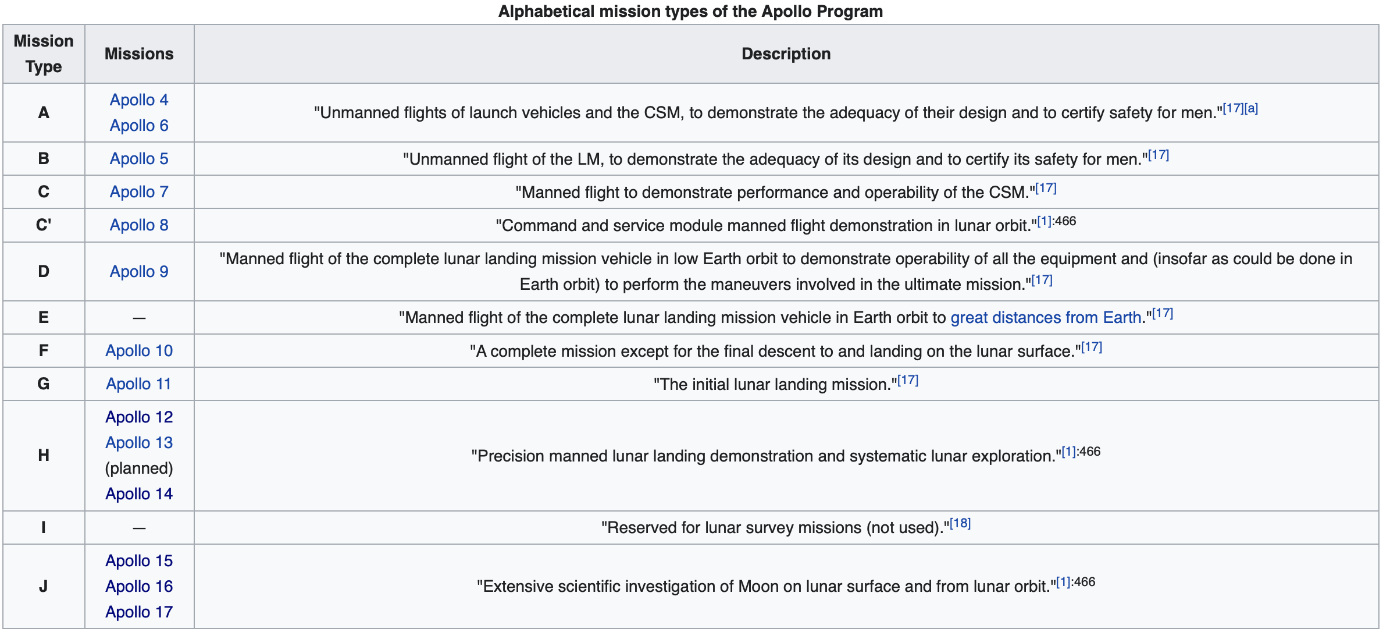Open the Apollo 10 link
The height and width of the screenshot is (632, 1383).
pos(139,351)
